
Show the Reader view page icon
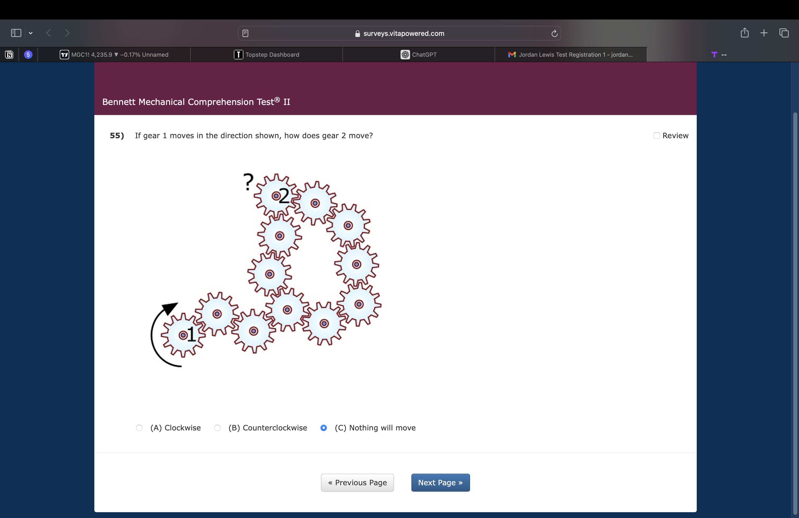(x=245, y=33)
